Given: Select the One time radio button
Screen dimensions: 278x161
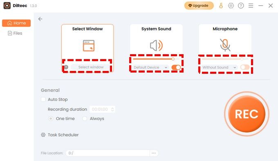Looking at the screenshot, I should [51, 119].
